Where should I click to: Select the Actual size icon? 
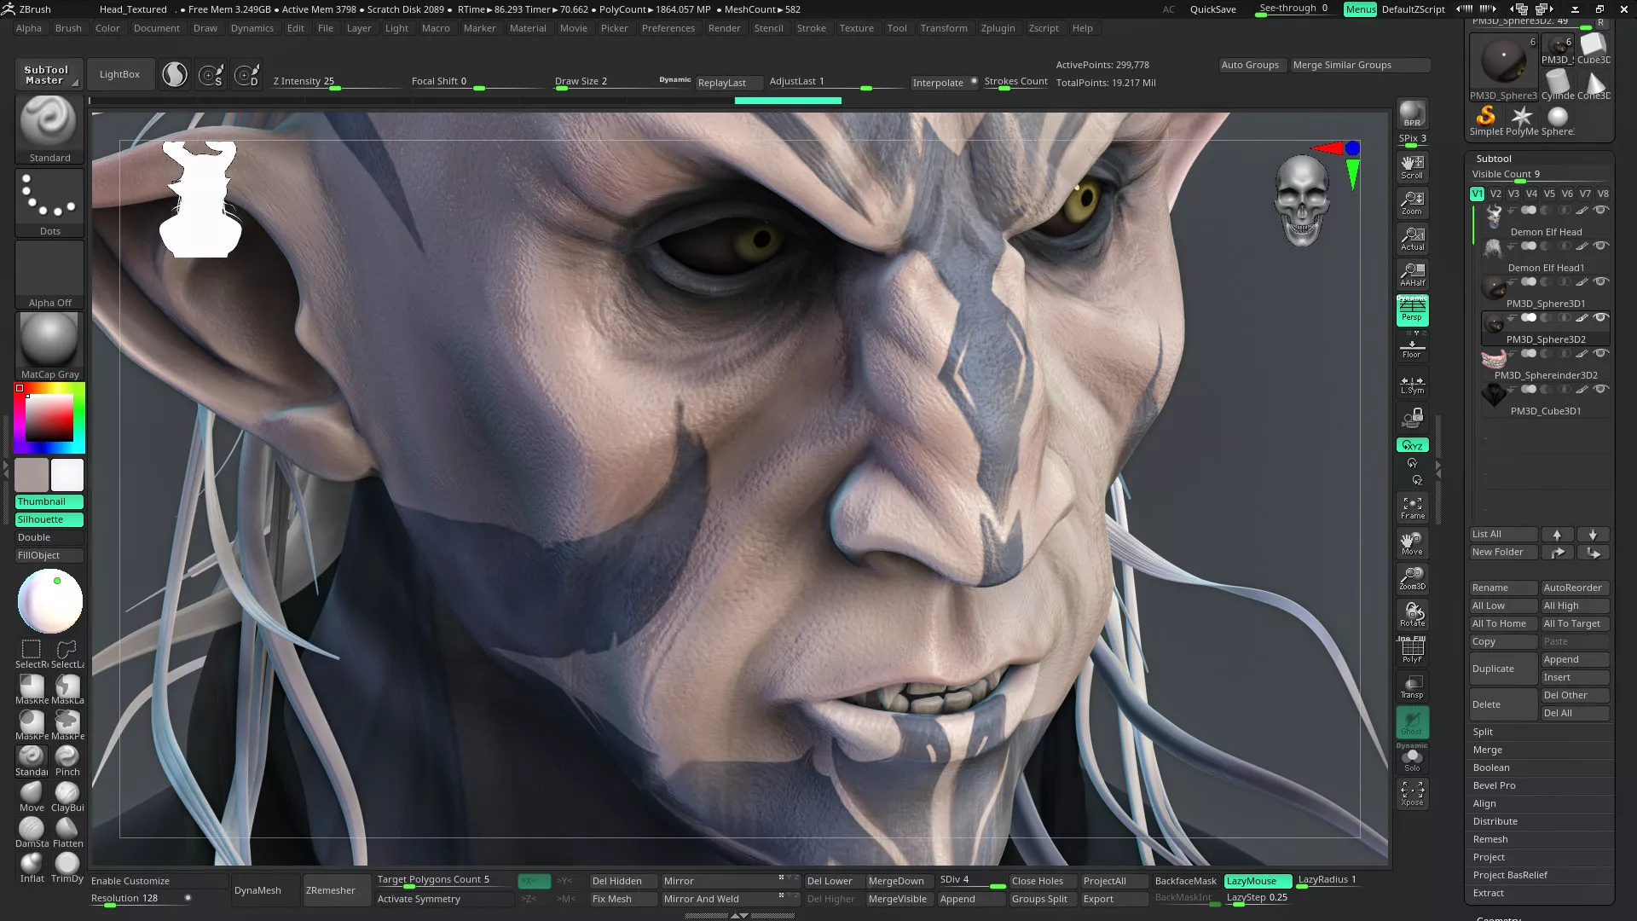coord(1412,238)
